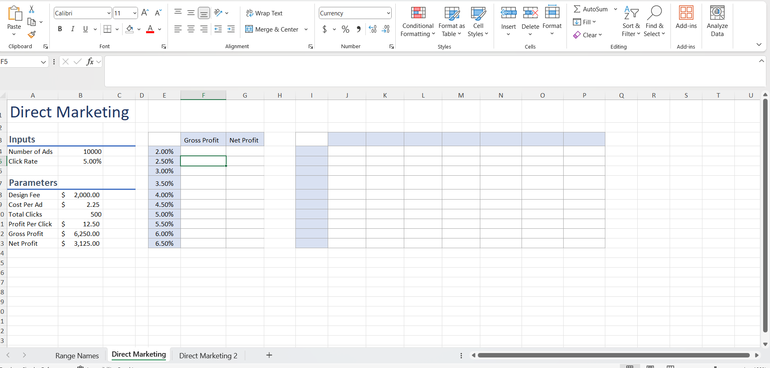Click Decrease Decimal icon
The width and height of the screenshot is (770, 368).
coord(386,29)
